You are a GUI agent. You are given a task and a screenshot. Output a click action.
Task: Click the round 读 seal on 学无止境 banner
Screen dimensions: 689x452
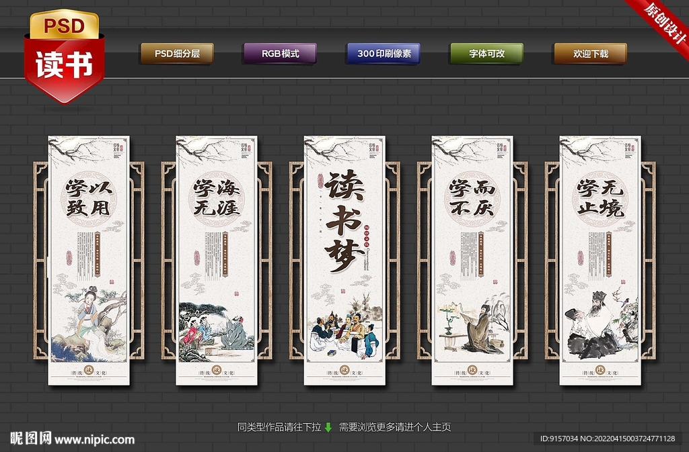(600, 371)
